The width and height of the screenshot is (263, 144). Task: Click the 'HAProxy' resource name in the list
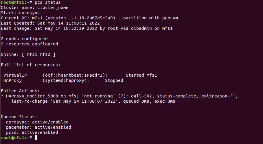(x=12, y=80)
